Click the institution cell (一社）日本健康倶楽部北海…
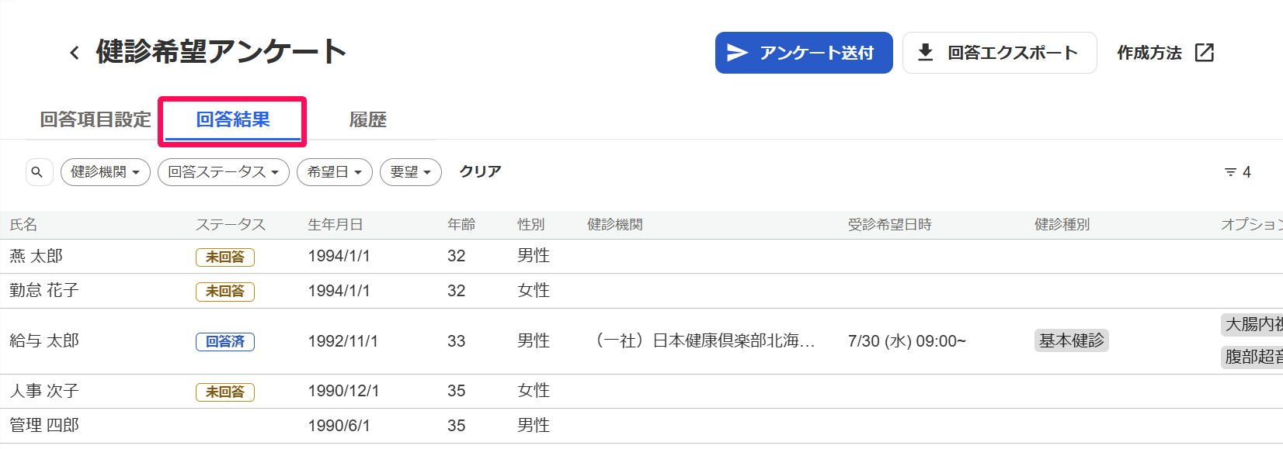This screenshot has width=1283, height=449. click(x=702, y=340)
